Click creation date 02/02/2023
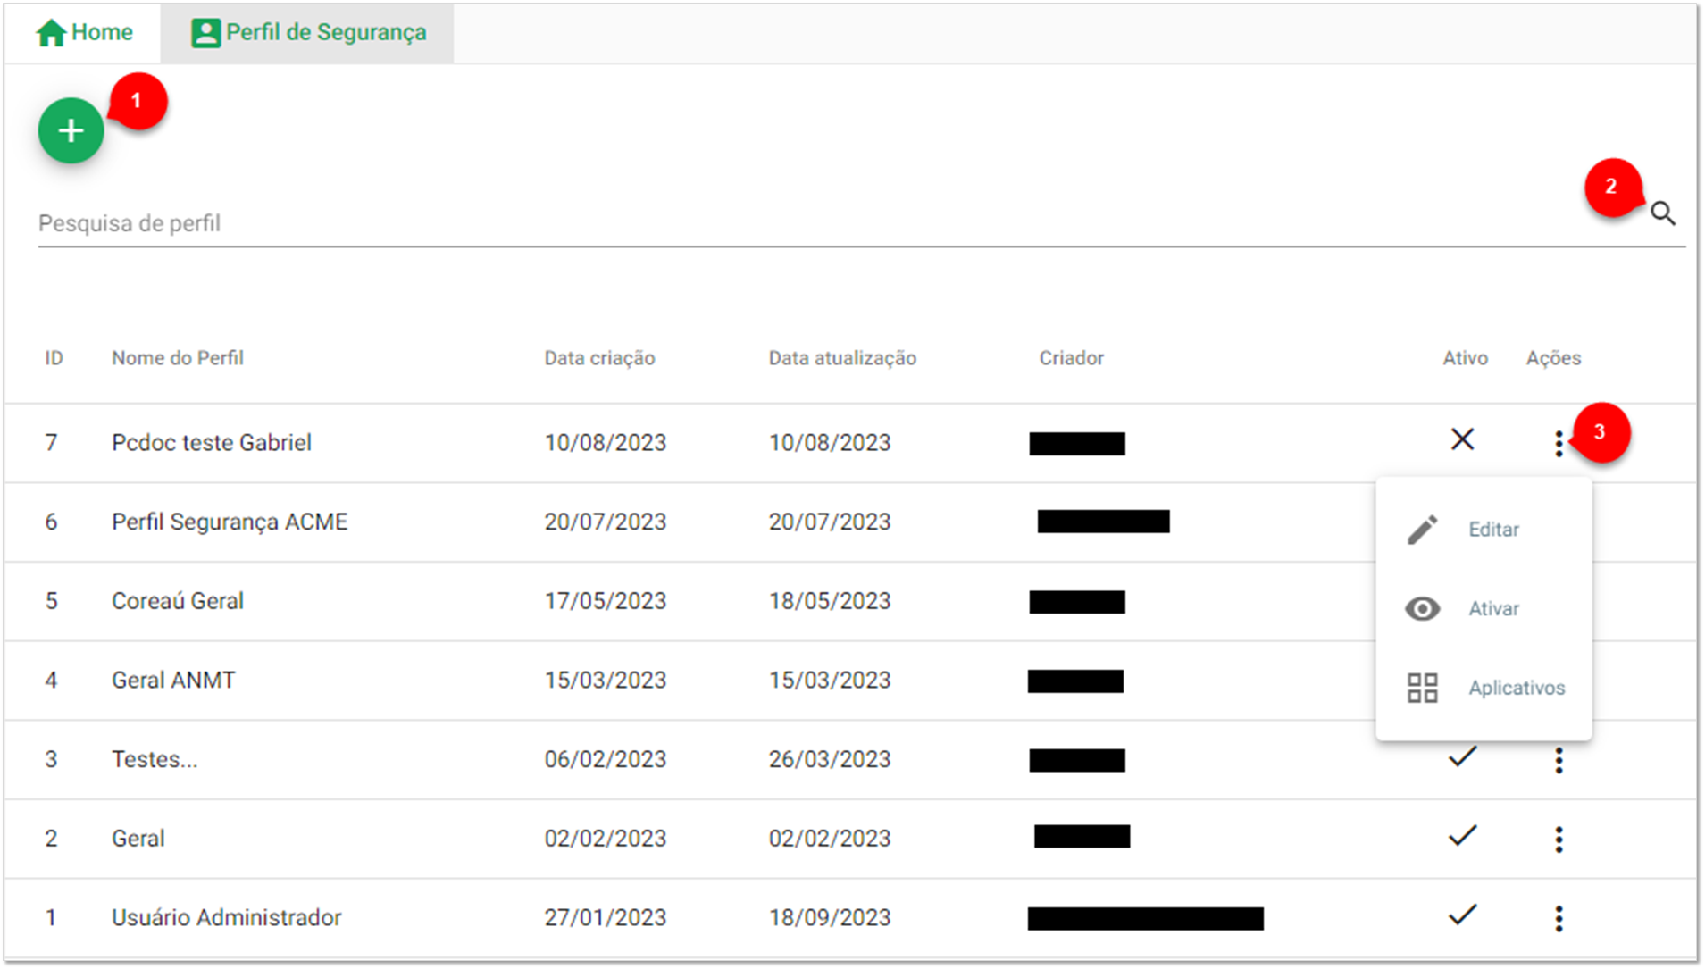Viewport: 1705px width, 969px height. [x=606, y=839]
